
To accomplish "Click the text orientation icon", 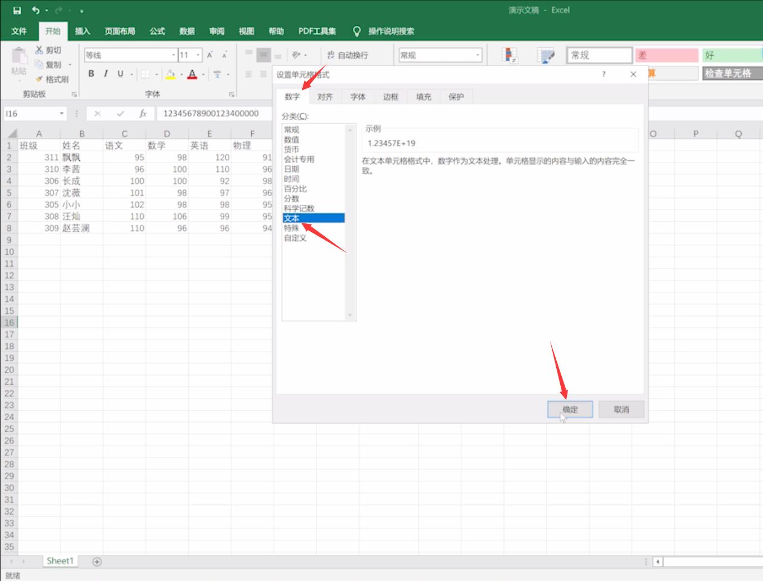I will [x=296, y=55].
